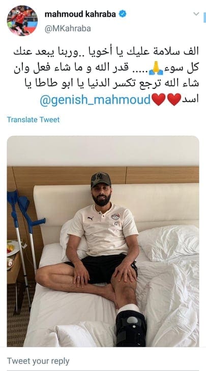Visit the @MKahraba handle link
The height and width of the screenshot is (371, 206).
[x=68, y=28]
